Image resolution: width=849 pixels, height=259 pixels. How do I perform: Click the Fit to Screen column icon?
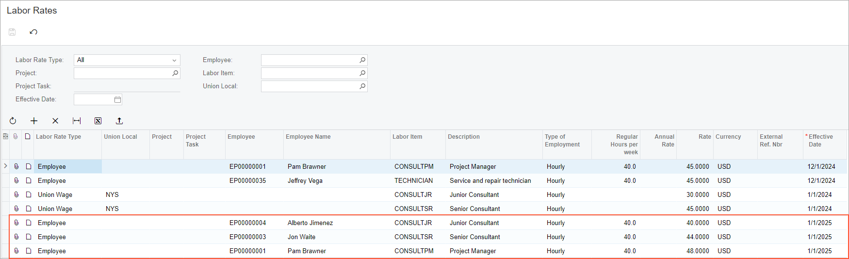[77, 121]
